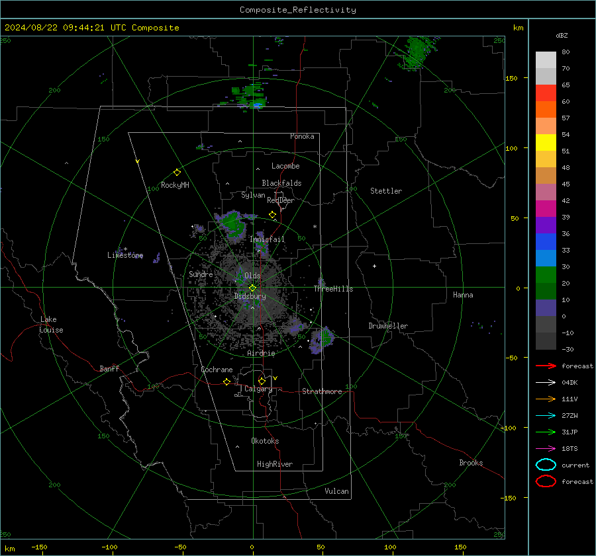Click the green echo cell southwest of Drumheller
The height and width of the screenshot is (556, 596).
[x=324, y=337]
